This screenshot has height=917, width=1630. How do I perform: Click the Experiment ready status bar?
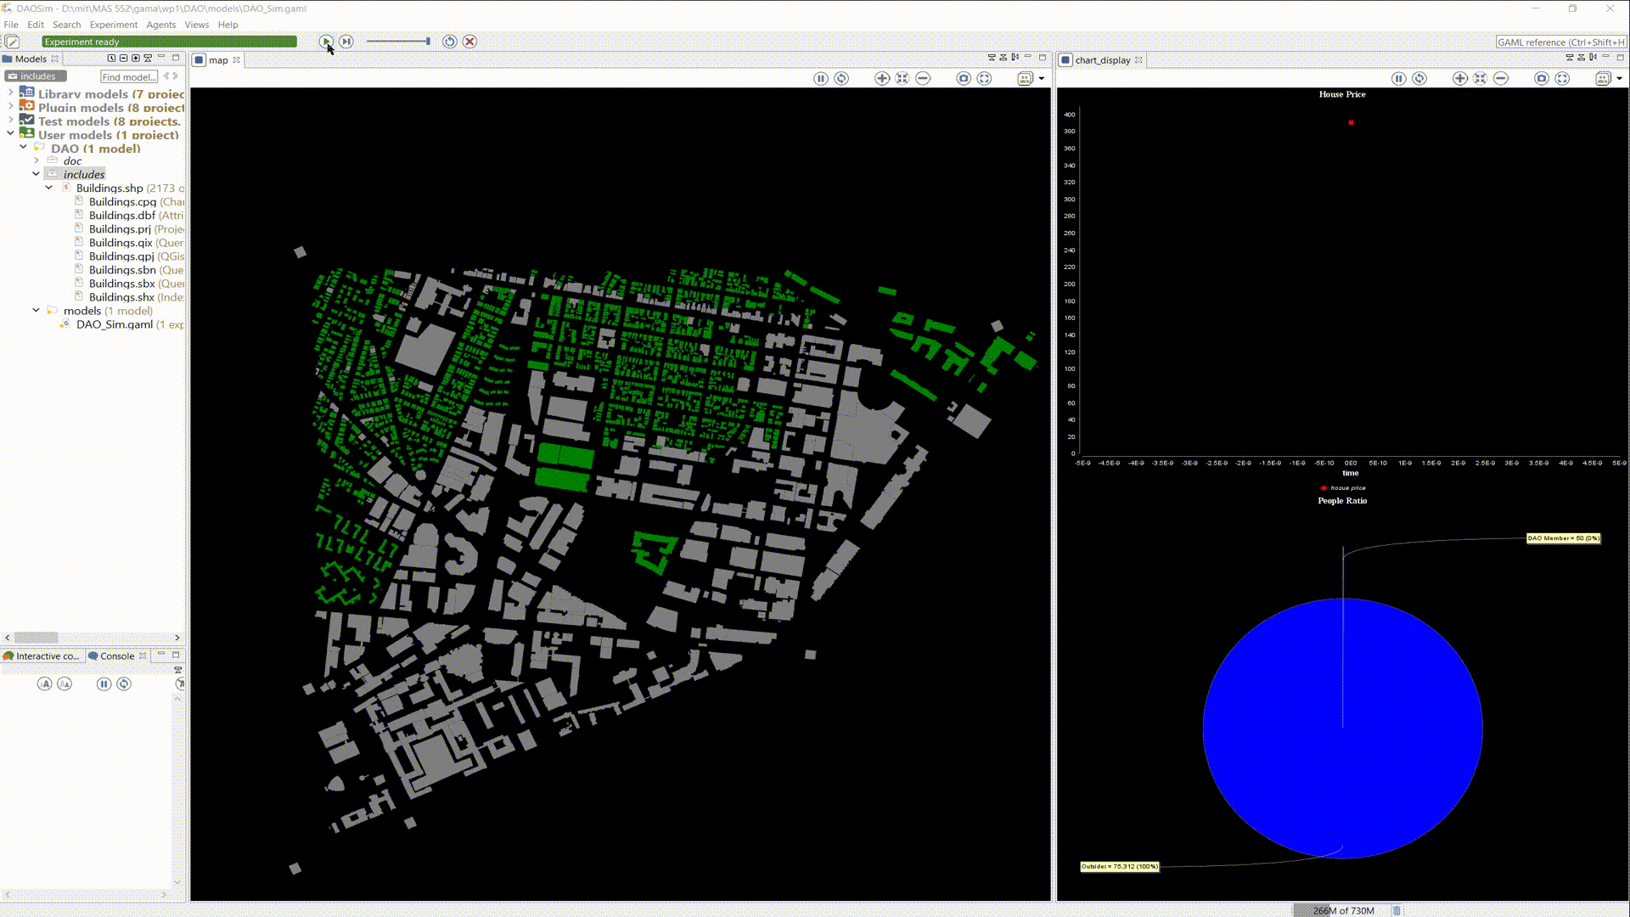[x=170, y=42]
